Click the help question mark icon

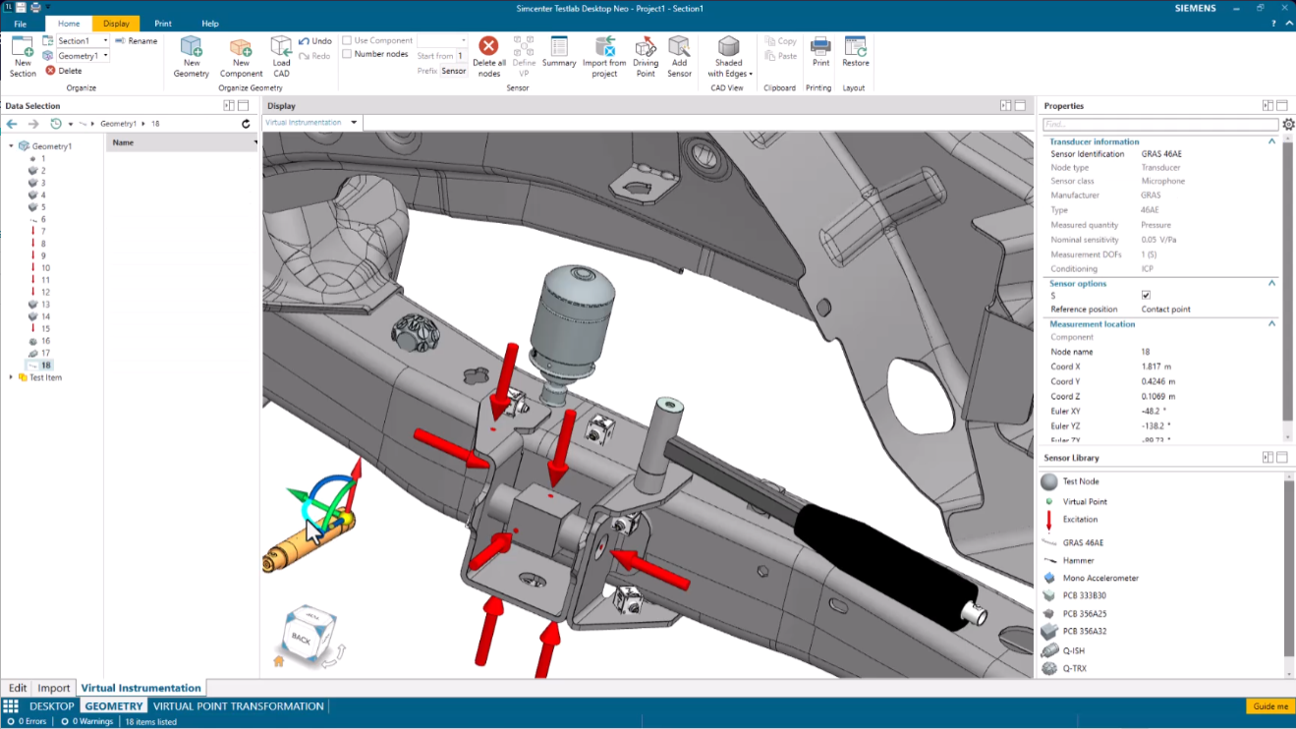(x=1273, y=23)
